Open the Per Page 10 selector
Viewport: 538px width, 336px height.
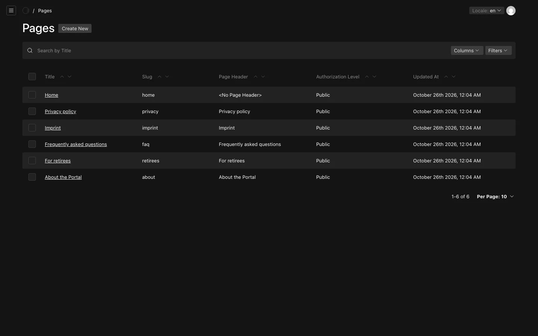click(x=495, y=196)
